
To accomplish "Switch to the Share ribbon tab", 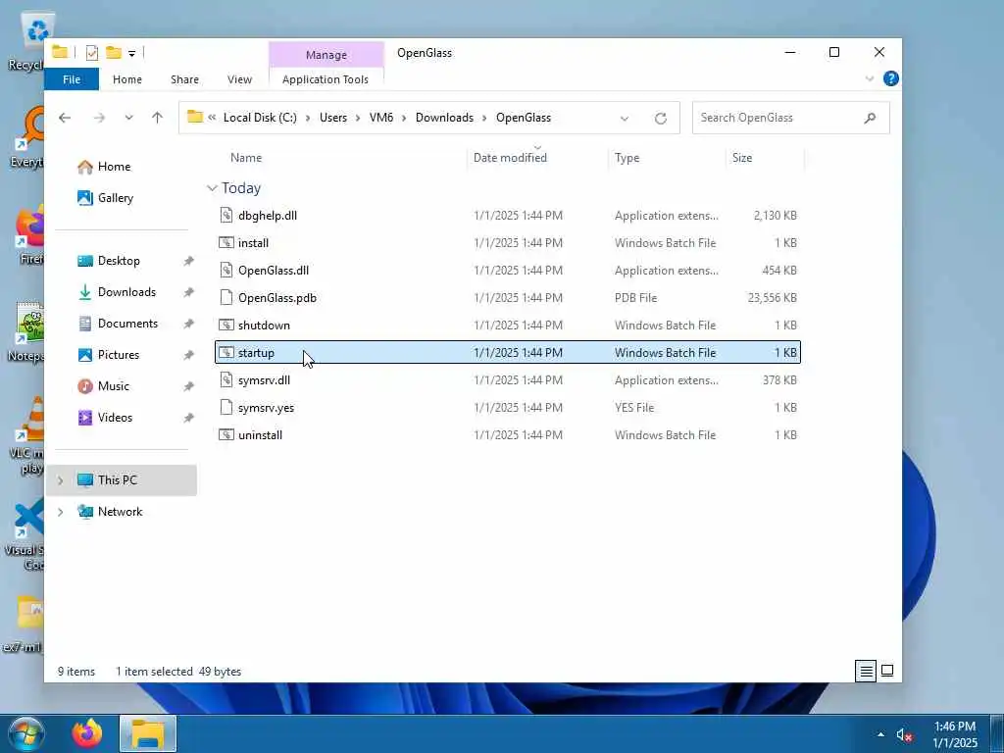I will click(184, 79).
